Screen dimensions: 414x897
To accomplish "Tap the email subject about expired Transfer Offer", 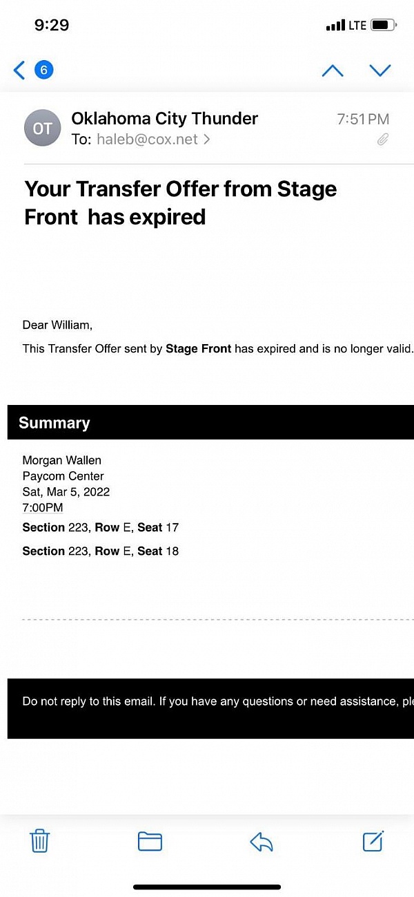I will pos(181,202).
